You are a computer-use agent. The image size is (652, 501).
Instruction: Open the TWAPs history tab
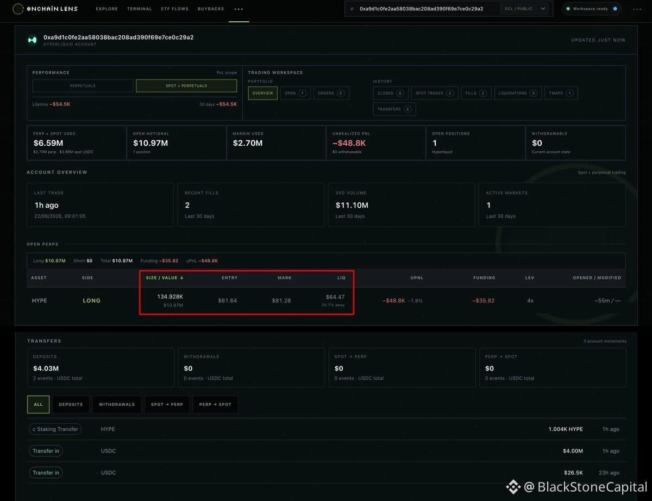pyautogui.click(x=561, y=93)
